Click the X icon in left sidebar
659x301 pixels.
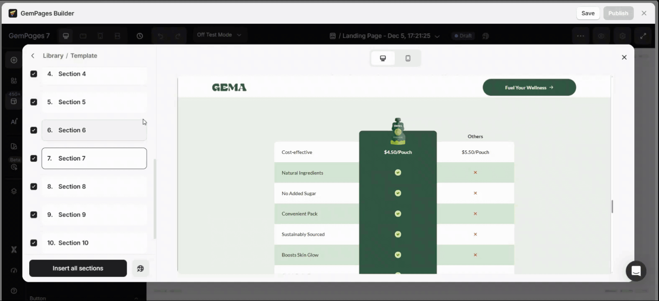tap(14, 250)
